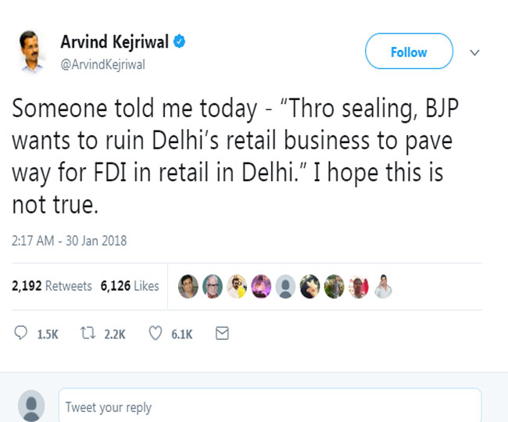Image resolution: width=508 pixels, height=422 pixels.
Task: Click your avatar beside the reply box
Action: (31, 407)
